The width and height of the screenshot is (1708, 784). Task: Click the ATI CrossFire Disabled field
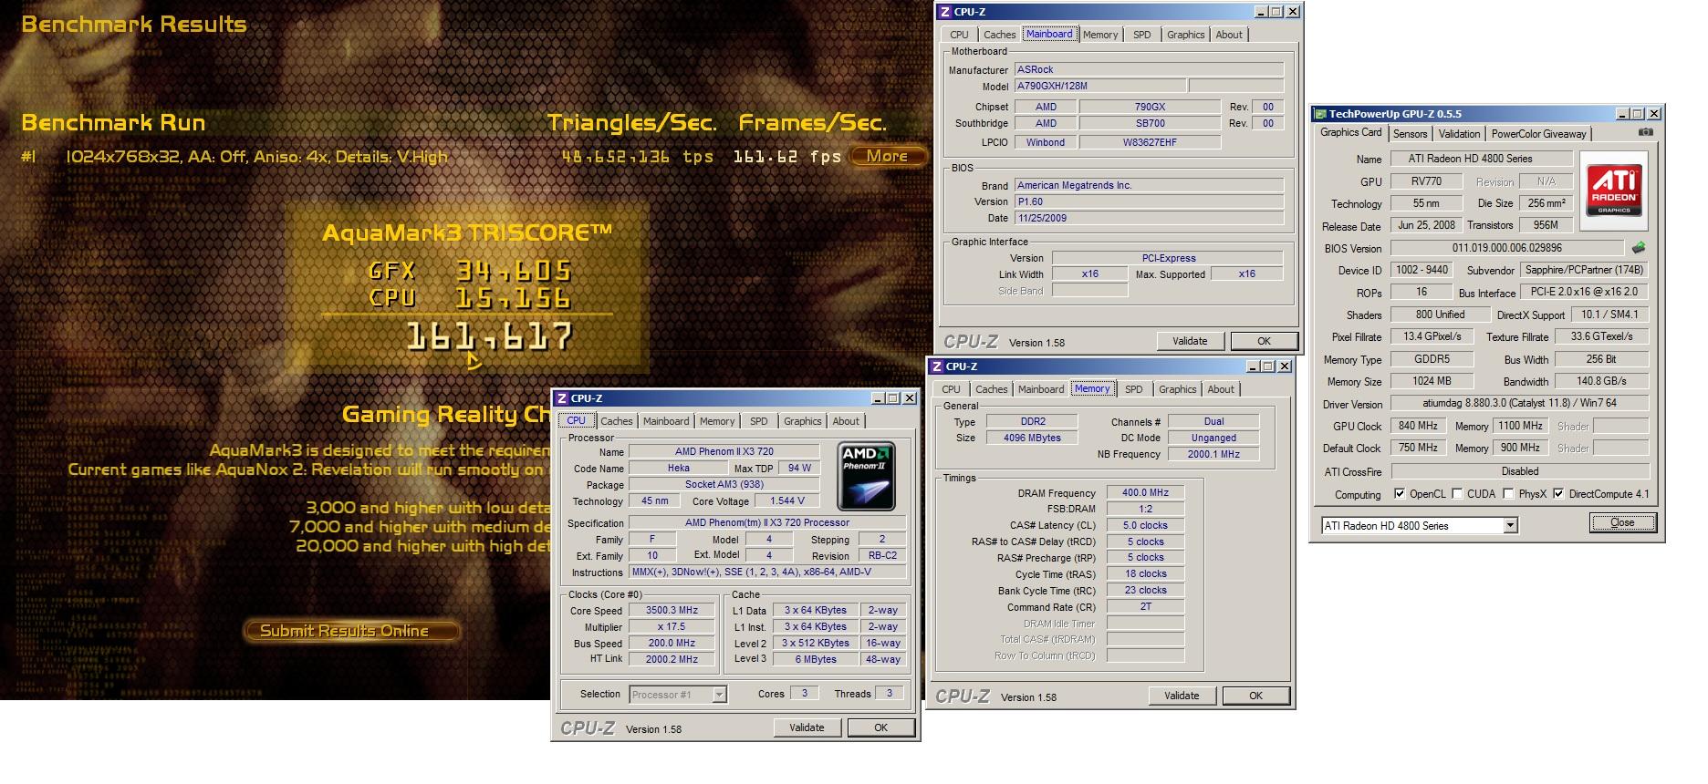[1519, 471]
